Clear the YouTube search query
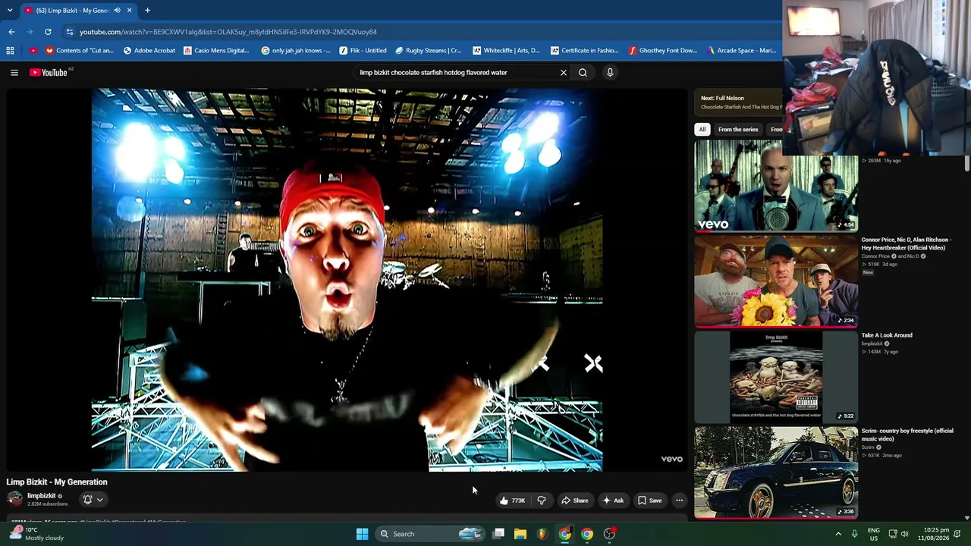Screen dimensions: 971x546 tap(564, 73)
